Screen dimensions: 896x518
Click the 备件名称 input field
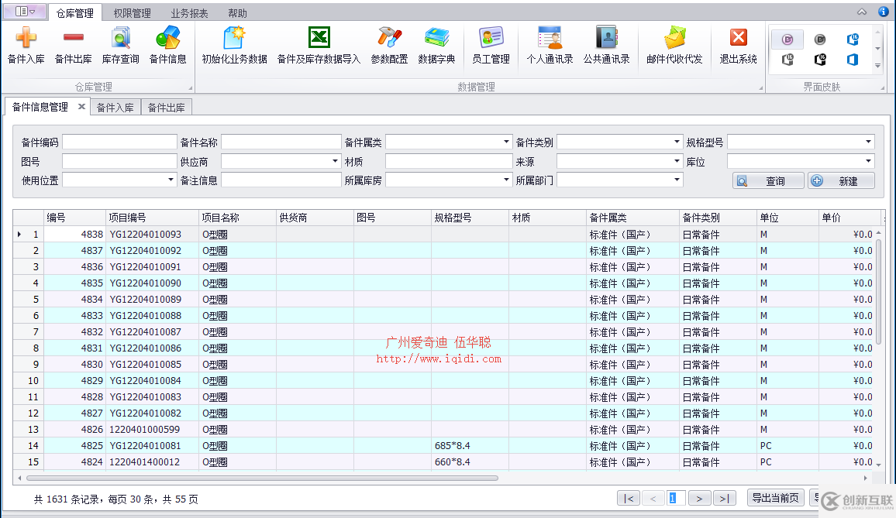tap(281, 142)
